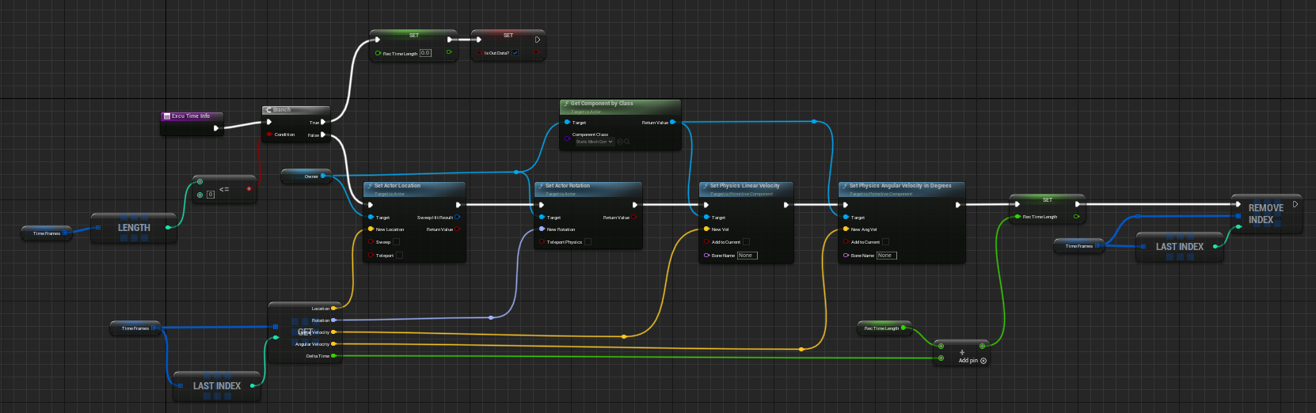
Task: Click the SET Is Out Data node header
Action: [508, 36]
